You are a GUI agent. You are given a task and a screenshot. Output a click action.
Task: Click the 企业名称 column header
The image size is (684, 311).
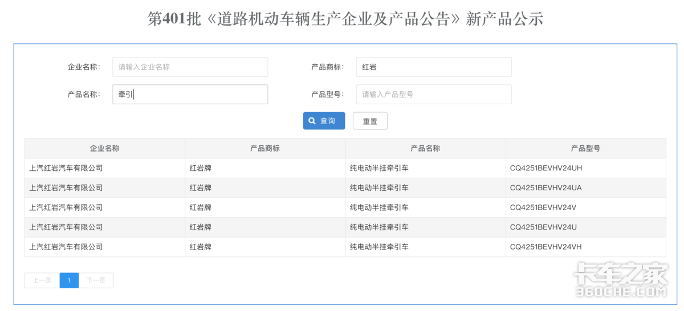(x=104, y=148)
